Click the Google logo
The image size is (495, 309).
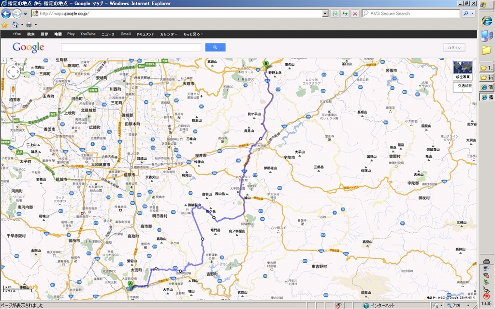tap(29, 47)
